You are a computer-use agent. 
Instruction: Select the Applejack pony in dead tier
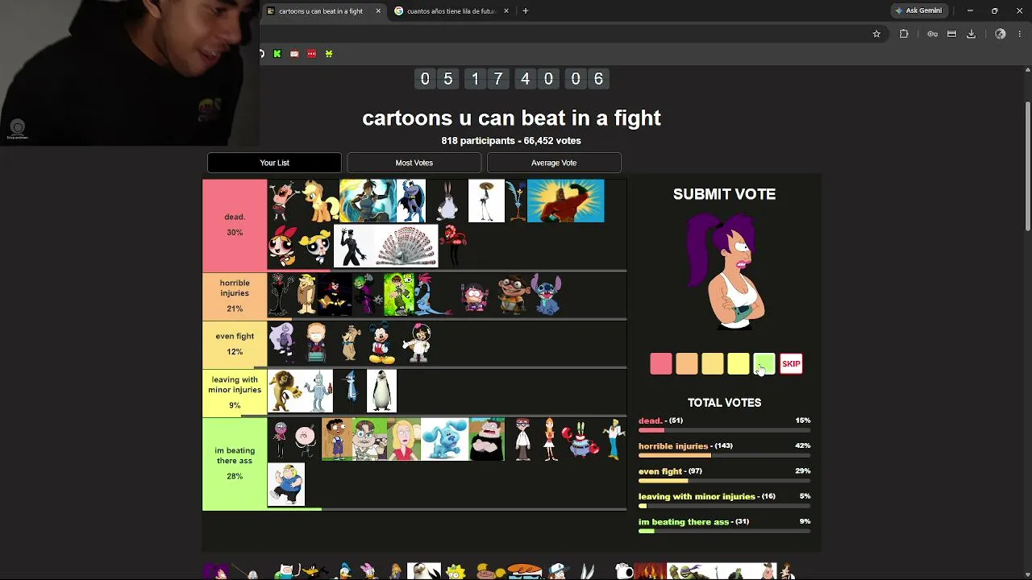tap(320, 201)
